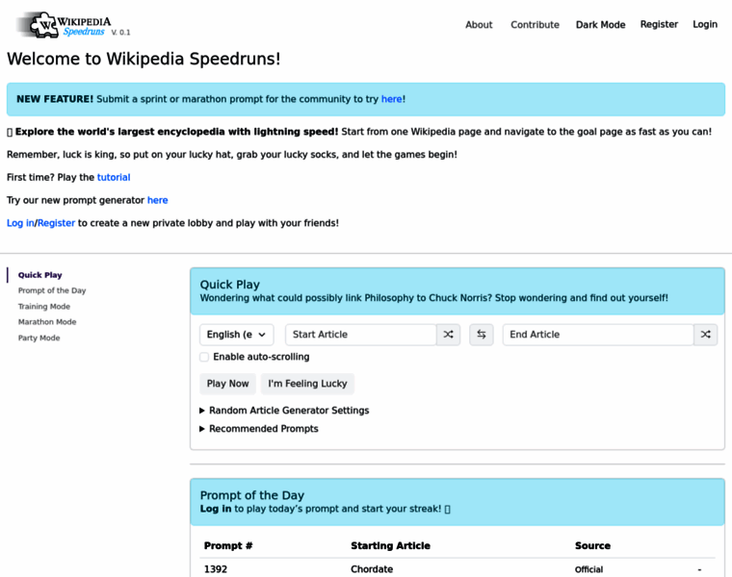Select Prompt of the Day in sidebar
Image resolution: width=732 pixels, height=577 pixels.
tap(52, 290)
